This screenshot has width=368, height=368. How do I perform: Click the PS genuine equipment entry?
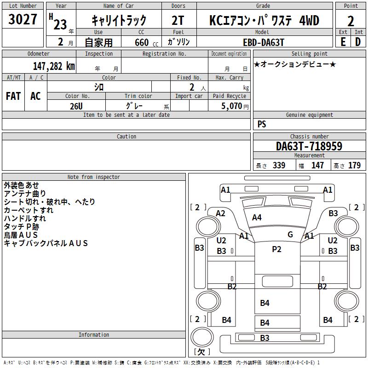pyautogui.click(x=262, y=124)
